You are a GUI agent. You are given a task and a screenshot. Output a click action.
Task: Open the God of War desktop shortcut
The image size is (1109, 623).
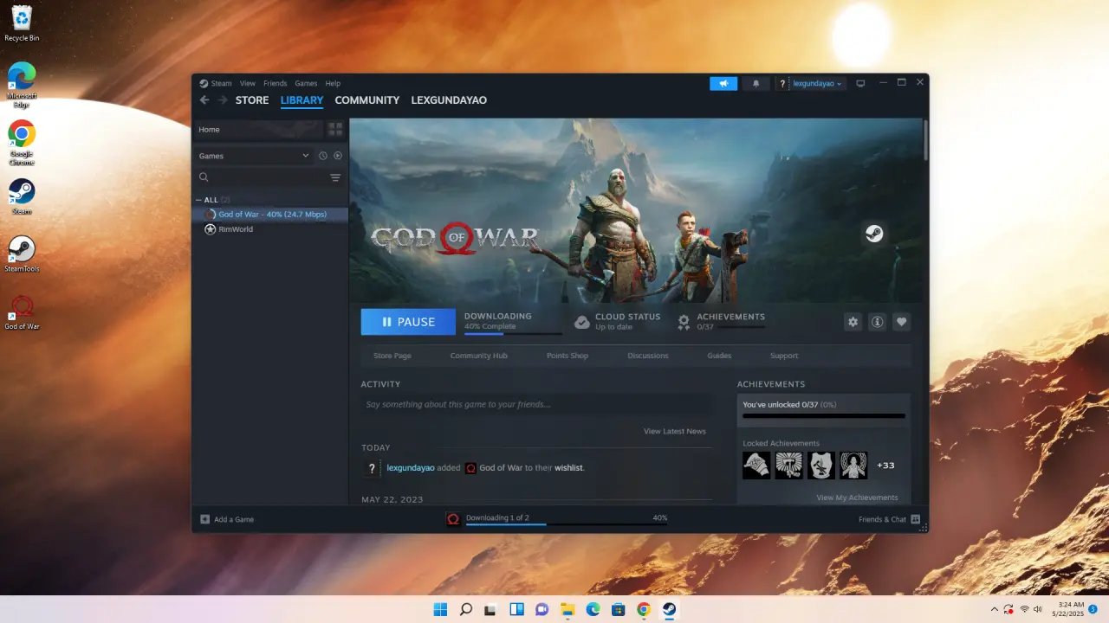22,312
